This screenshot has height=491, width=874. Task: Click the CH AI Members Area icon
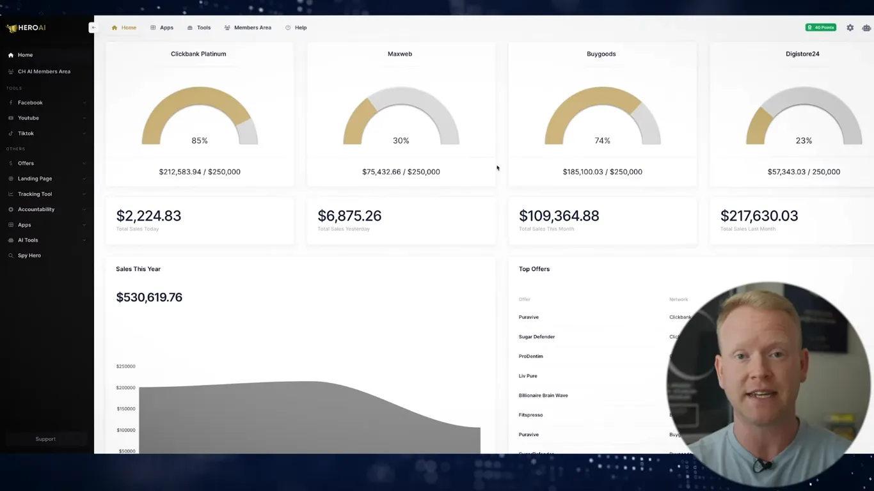point(11,72)
